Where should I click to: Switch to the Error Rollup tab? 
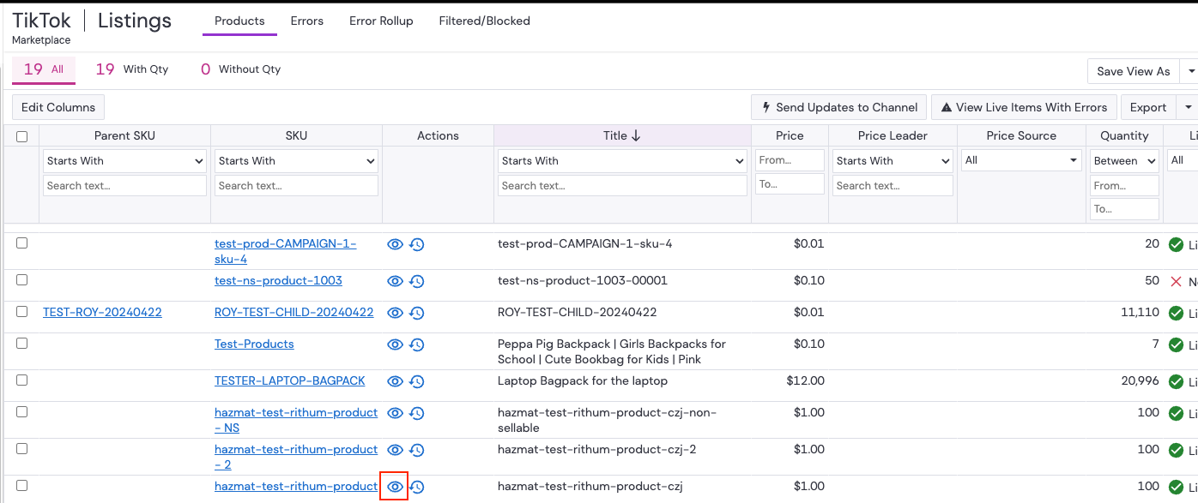[x=381, y=21]
